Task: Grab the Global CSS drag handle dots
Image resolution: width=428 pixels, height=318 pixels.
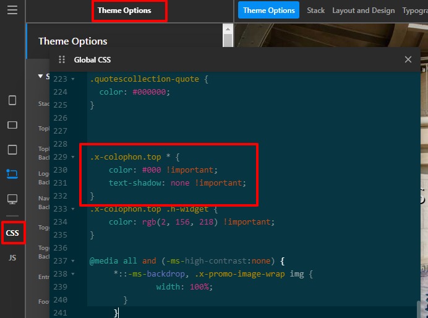Action: click(62, 59)
